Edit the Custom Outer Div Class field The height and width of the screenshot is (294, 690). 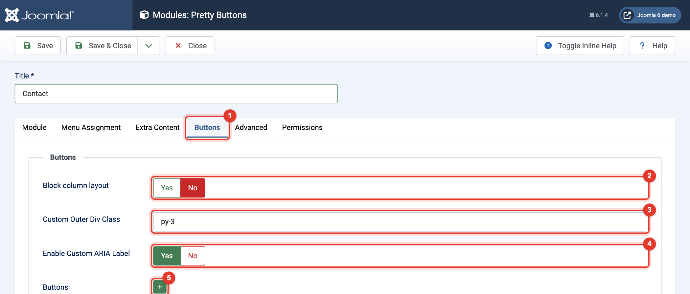click(x=400, y=222)
